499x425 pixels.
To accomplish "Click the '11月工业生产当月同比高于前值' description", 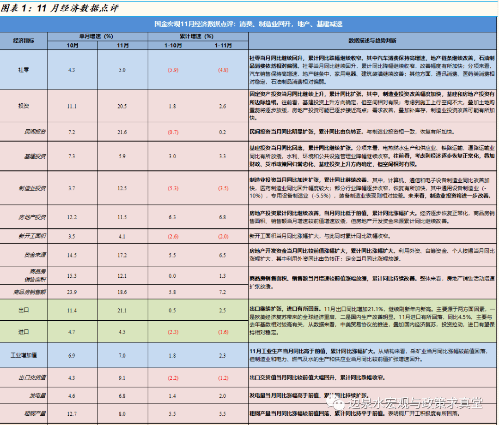I will click(x=369, y=355).
